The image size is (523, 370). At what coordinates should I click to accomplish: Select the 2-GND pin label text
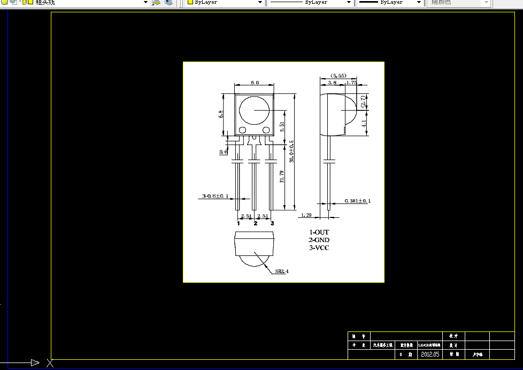coord(319,240)
